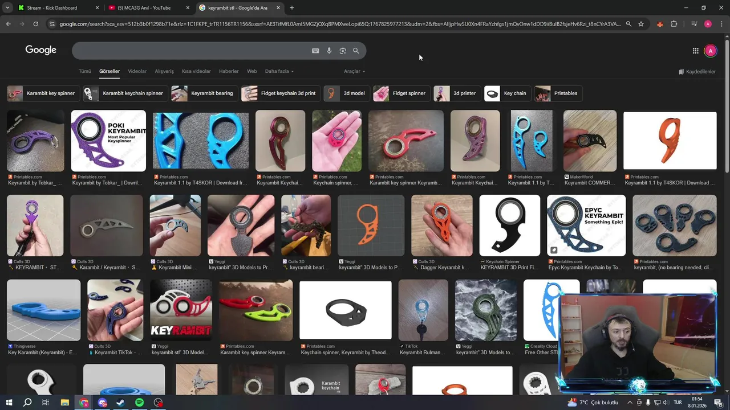Search by image with the camera lens icon
730x410 pixels.
coord(343,51)
